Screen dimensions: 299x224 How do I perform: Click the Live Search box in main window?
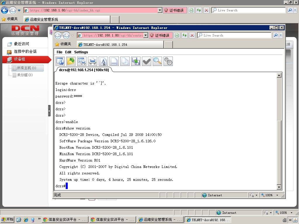pyautogui.click(x=248, y=10)
